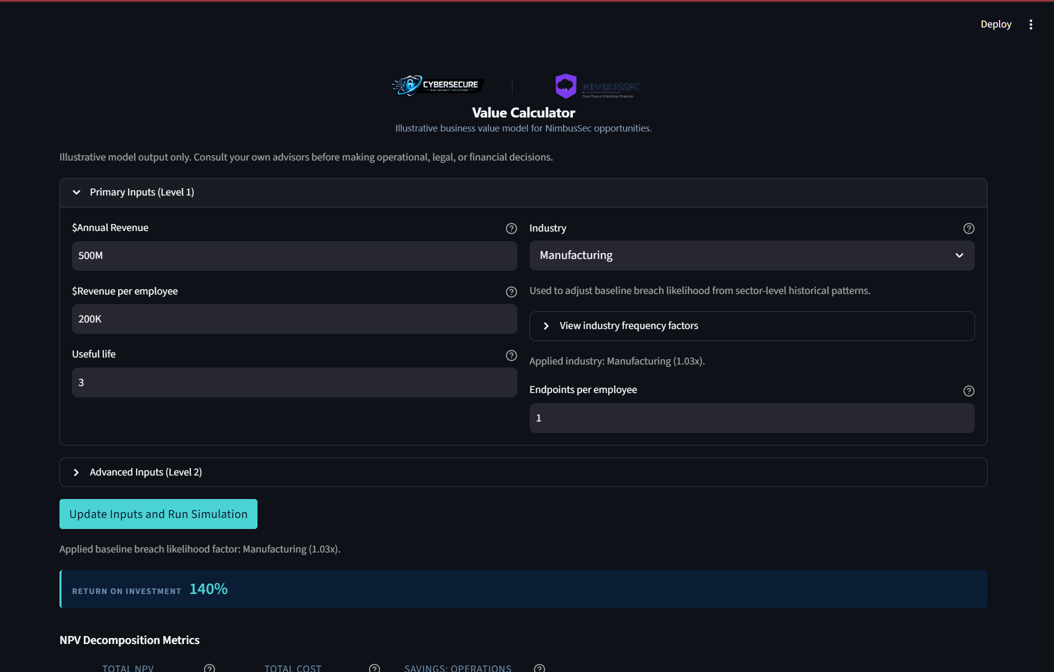
Task: Open help tooltip for Total NPV metric
Action: pyautogui.click(x=209, y=668)
